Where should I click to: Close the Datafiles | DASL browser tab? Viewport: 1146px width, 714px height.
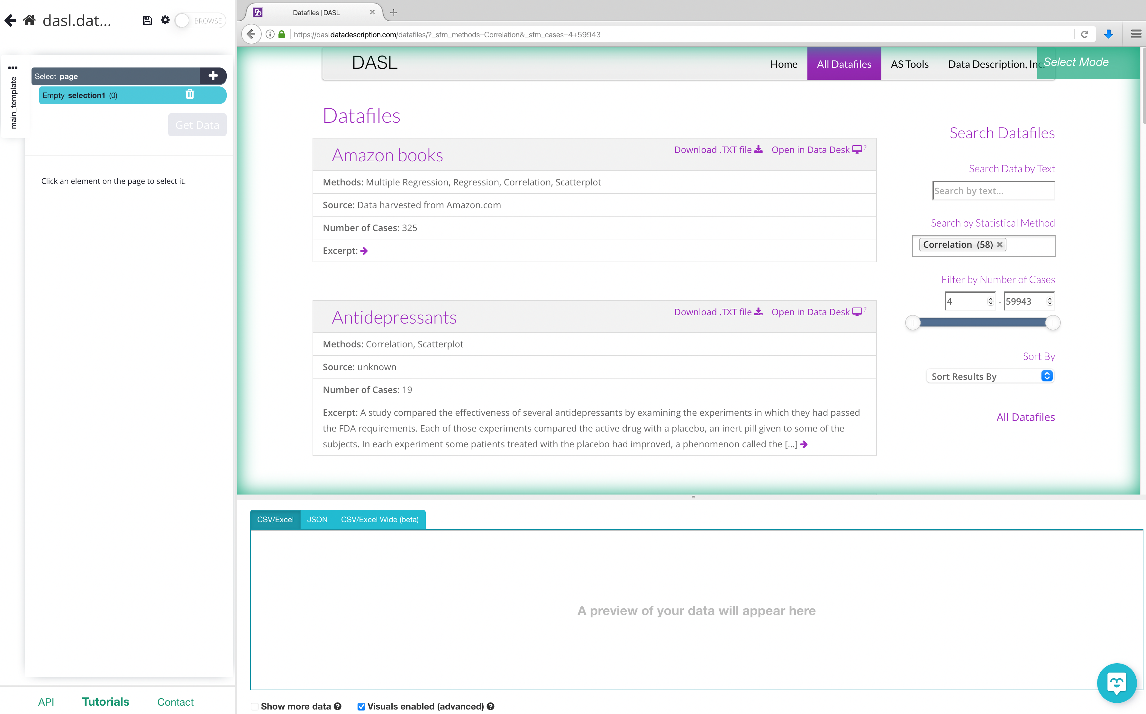[372, 12]
